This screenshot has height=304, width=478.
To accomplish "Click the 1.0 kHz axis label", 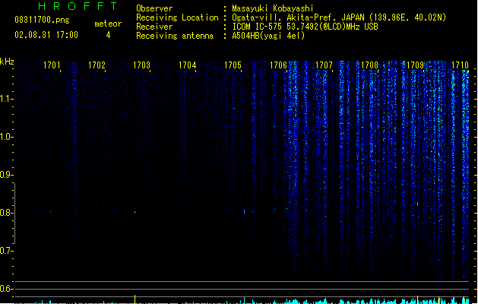I will (6, 137).
